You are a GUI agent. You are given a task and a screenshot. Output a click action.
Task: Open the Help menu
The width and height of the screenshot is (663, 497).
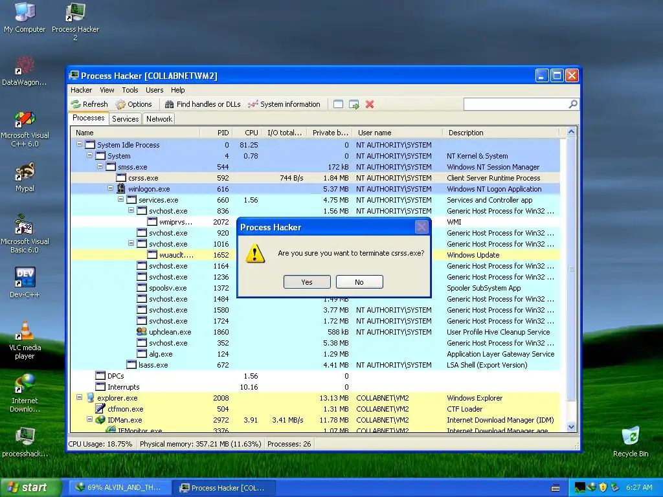tap(178, 90)
